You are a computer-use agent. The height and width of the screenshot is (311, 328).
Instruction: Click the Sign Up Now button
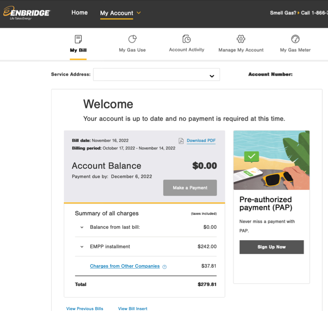(x=272, y=247)
